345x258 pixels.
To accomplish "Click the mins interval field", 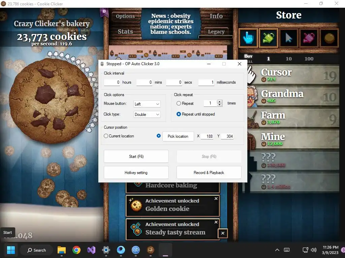I will click(x=144, y=82).
